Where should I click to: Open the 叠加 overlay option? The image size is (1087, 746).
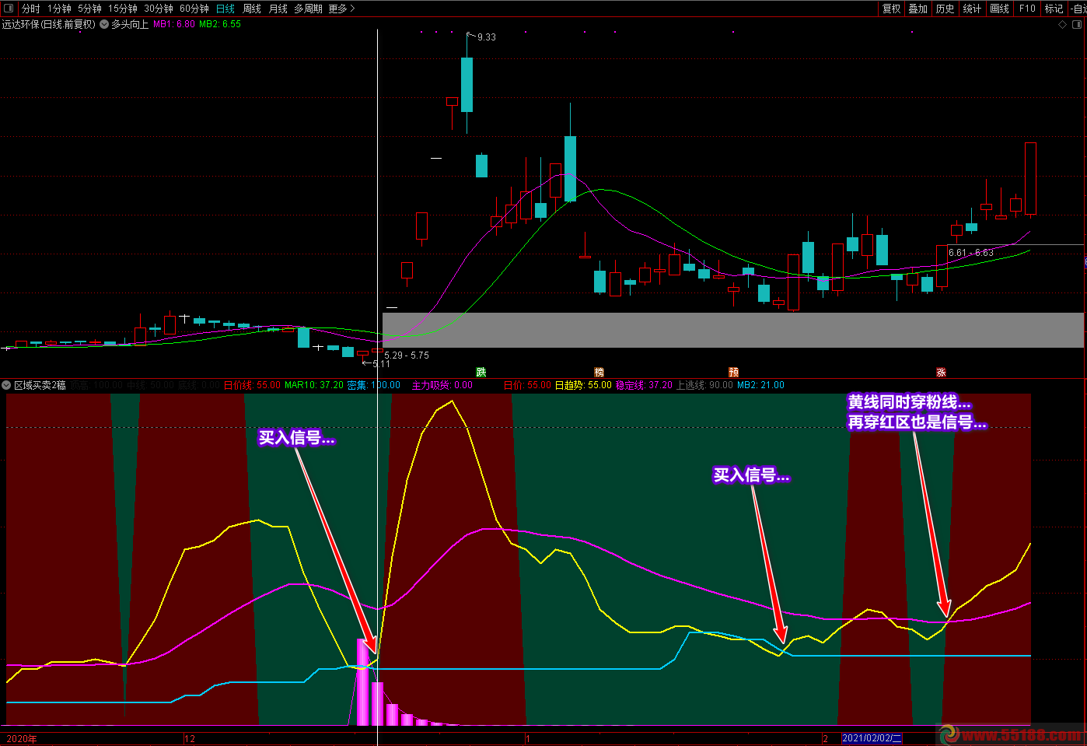pos(918,9)
